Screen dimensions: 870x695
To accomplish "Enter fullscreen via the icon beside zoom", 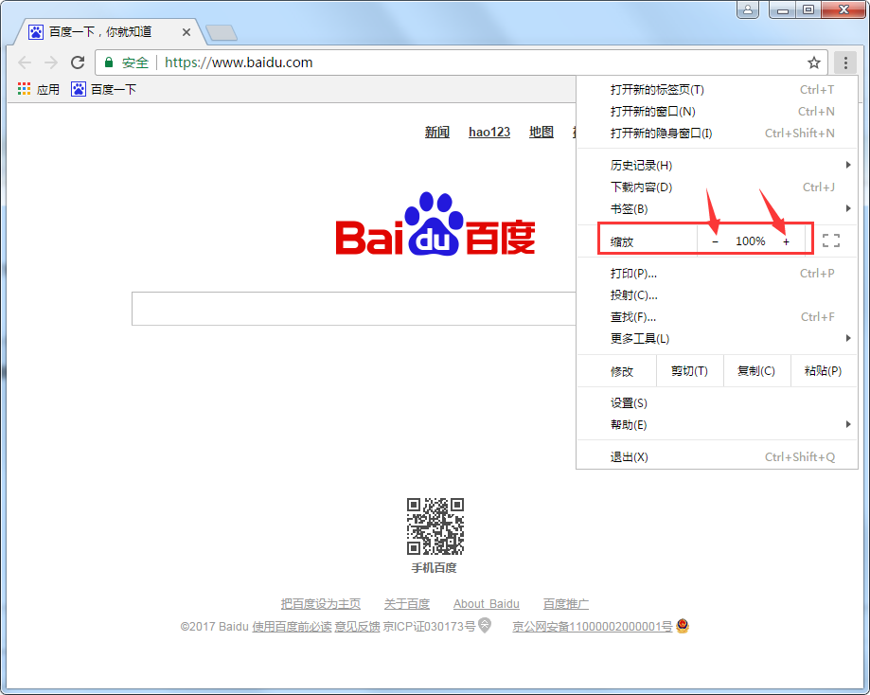I will click(832, 241).
